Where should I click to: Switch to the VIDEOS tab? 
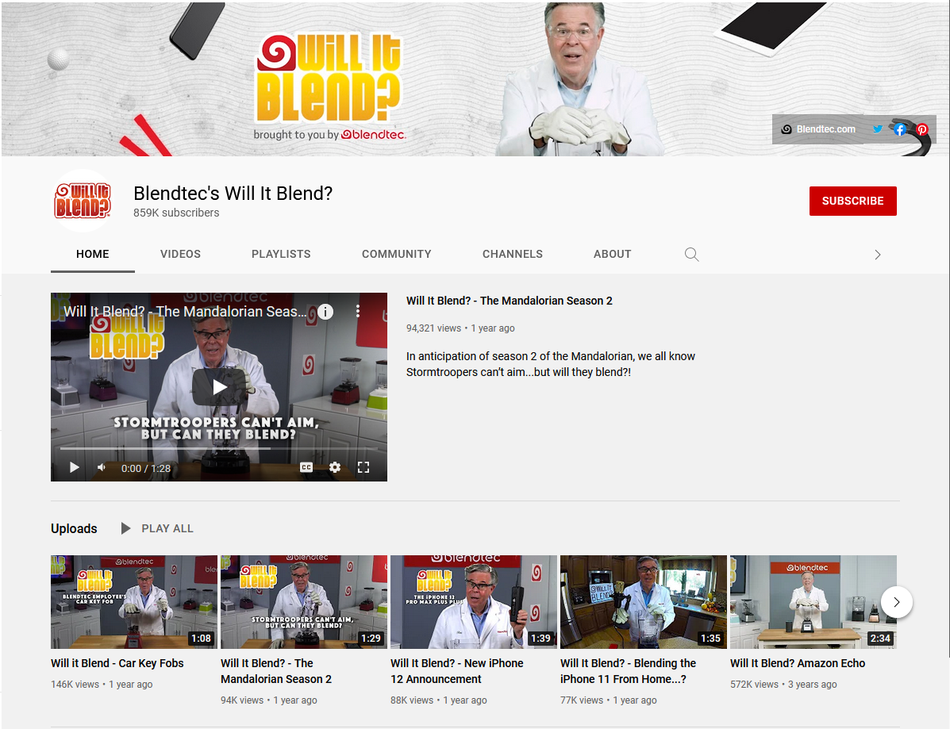click(x=180, y=254)
